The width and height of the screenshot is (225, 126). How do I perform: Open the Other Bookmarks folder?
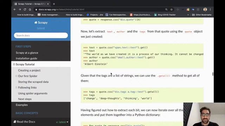point(201,15)
